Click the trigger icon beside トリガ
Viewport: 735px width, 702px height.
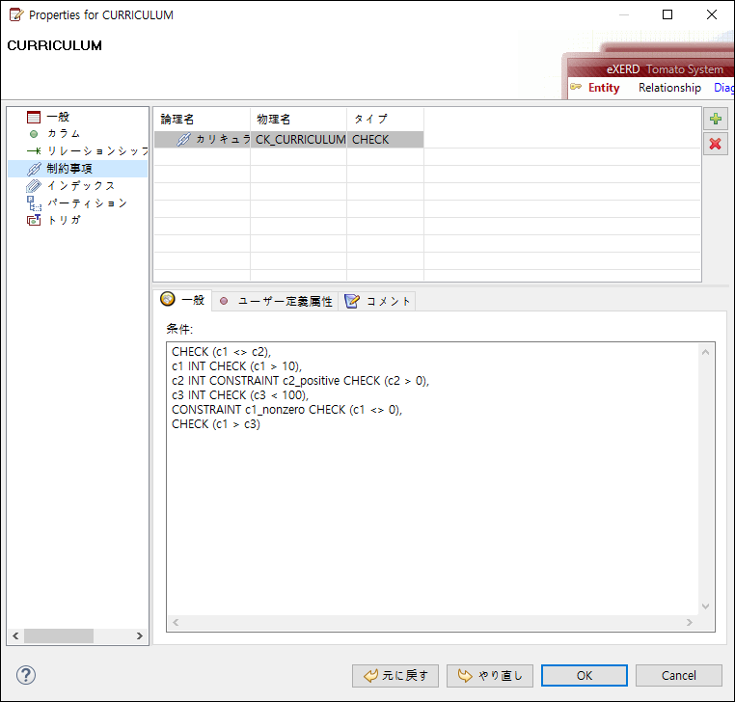(x=34, y=220)
